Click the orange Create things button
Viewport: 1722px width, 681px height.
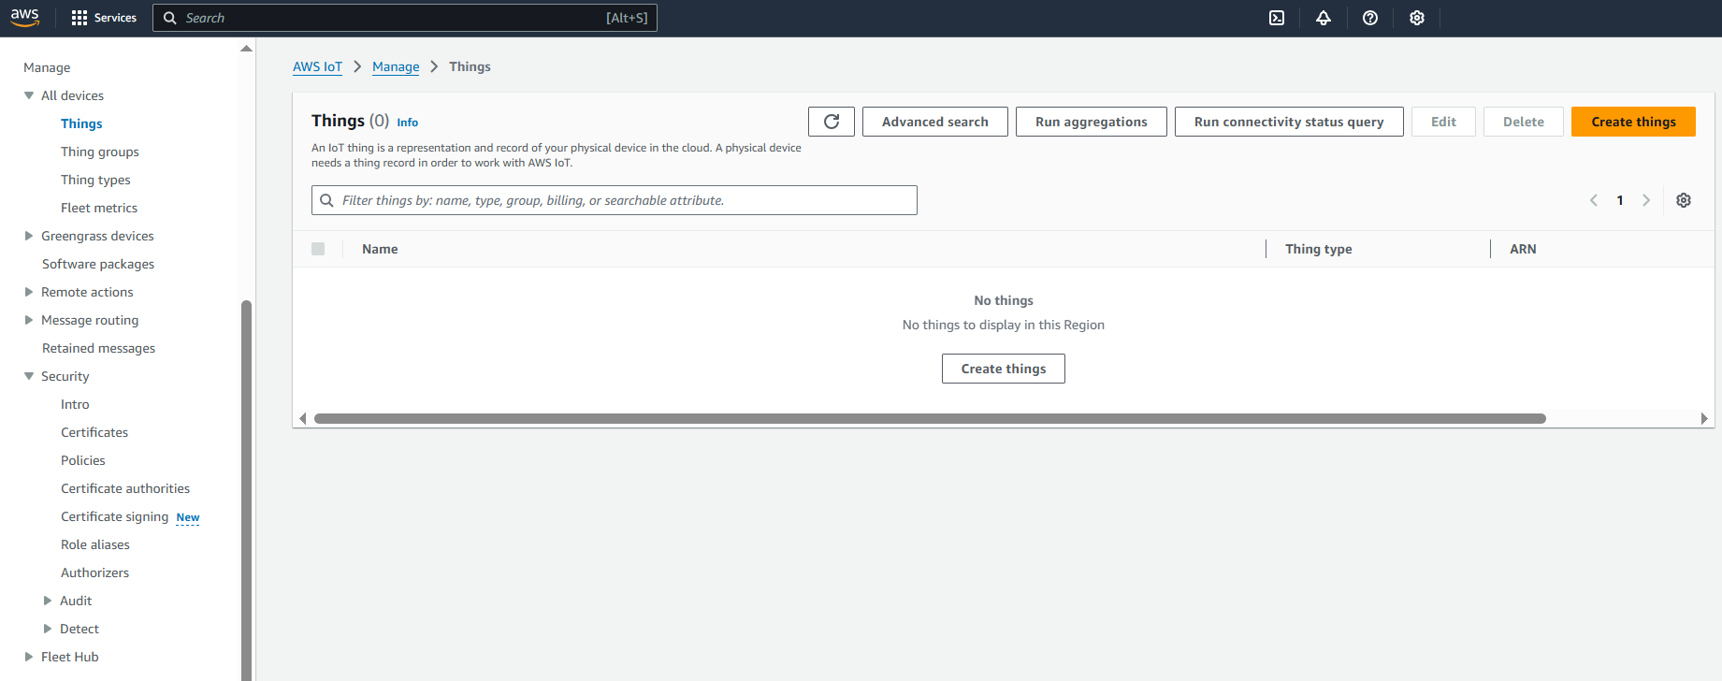point(1633,122)
